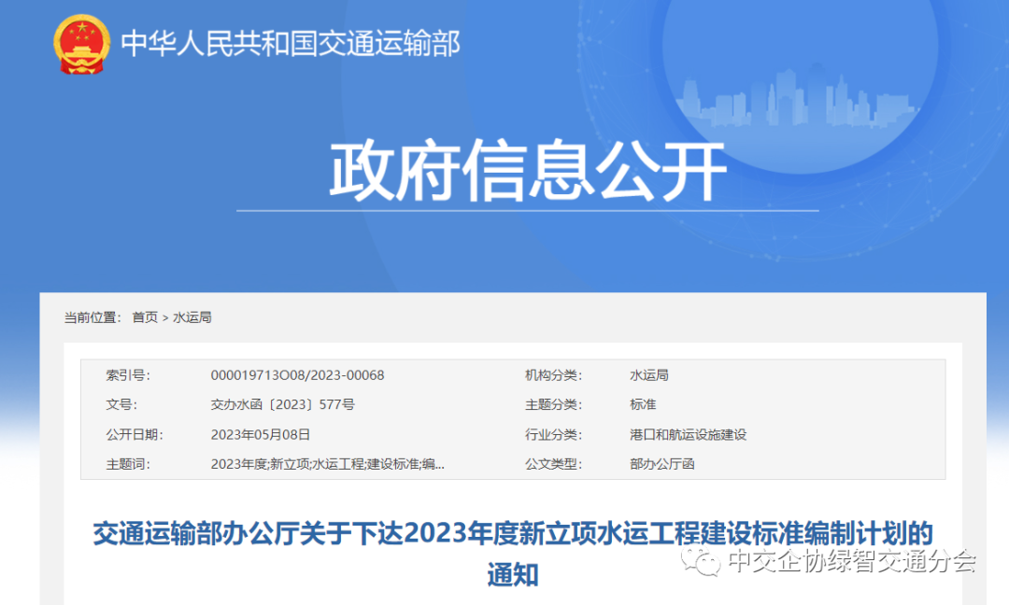
Task: Go to 首页 in the breadcrumb
Action: (x=145, y=317)
